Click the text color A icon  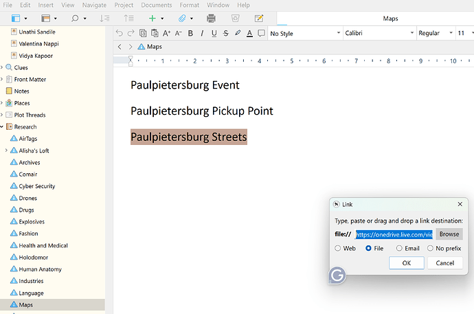(x=249, y=33)
